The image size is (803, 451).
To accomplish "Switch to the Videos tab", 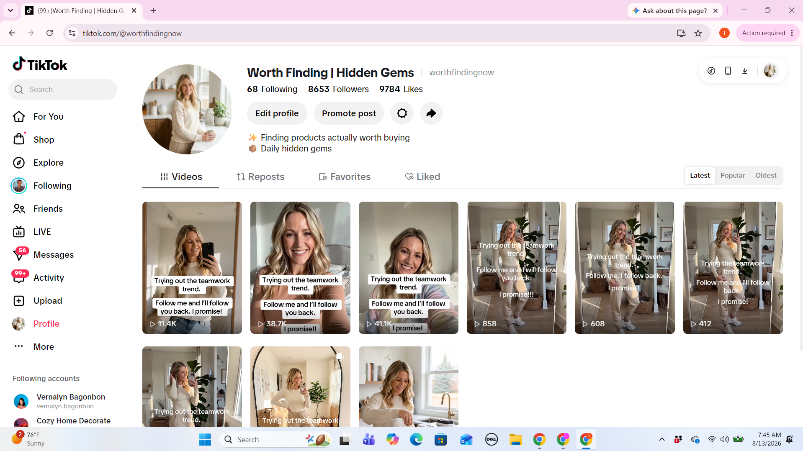I will tap(181, 177).
